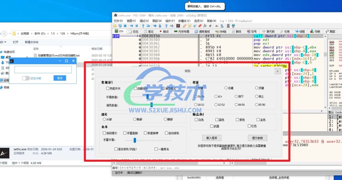The width and height of the screenshot is (342, 180).
Task: Toggle the 记住卡密 switch in login window
Action: pos(26,78)
